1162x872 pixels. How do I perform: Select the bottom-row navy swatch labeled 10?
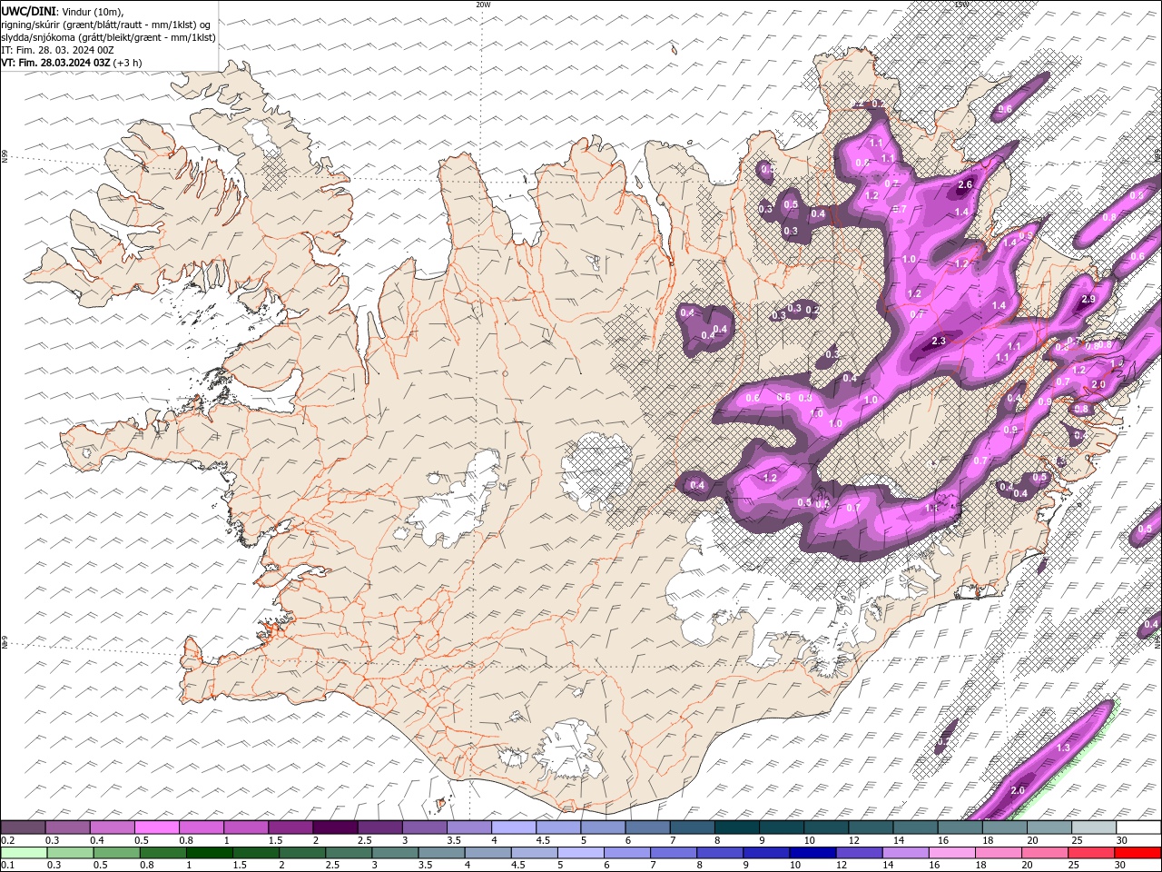coord(813,853)
